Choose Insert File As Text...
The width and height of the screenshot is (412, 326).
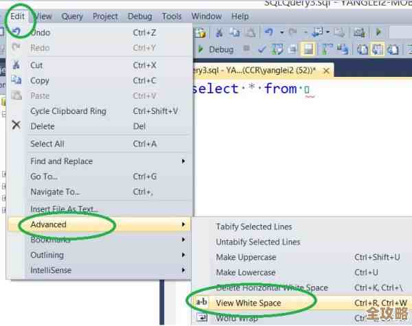pos(100,209)
